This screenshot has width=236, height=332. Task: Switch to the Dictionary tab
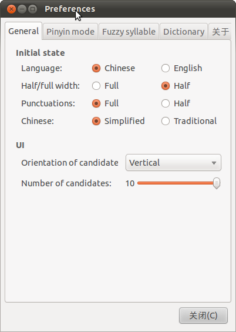pos(184,32)
